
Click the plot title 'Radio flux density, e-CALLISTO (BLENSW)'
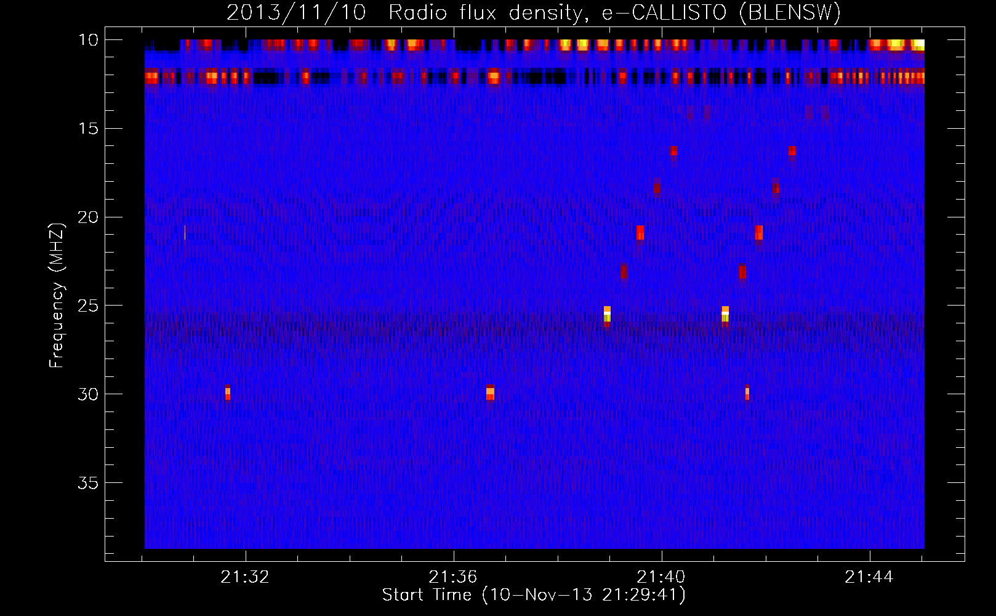(614, 12)
